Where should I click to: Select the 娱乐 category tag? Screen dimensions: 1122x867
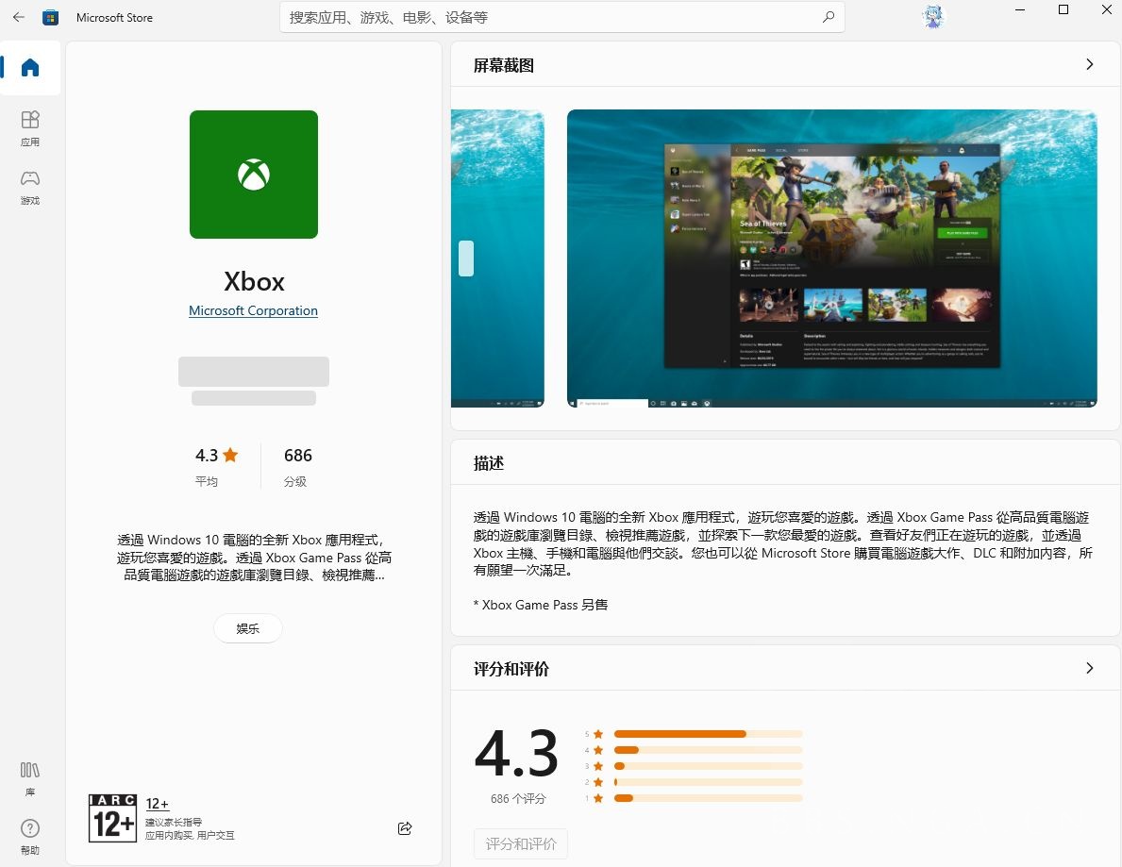(x=247, y=628)
